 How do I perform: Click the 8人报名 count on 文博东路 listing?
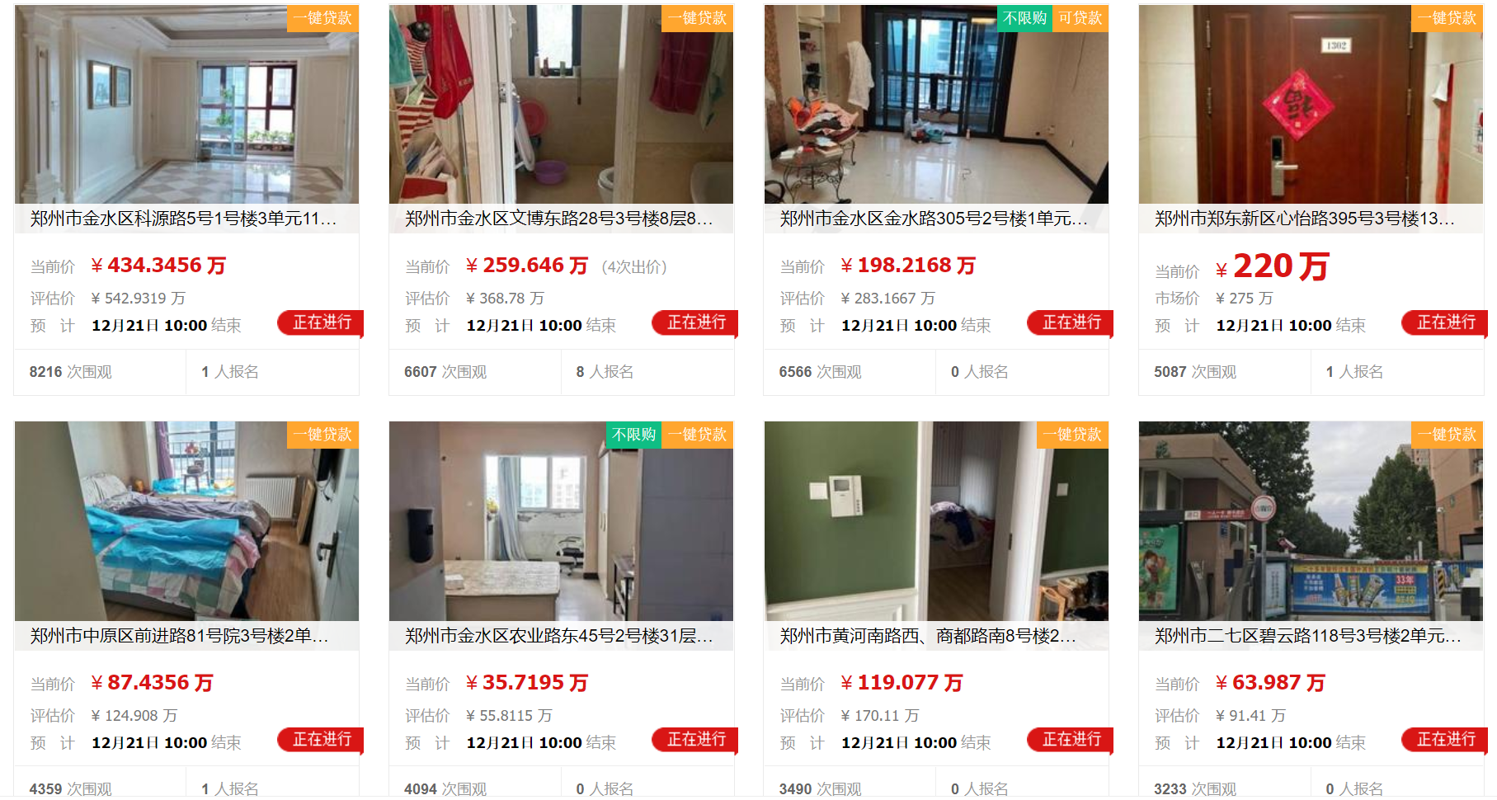tap(605, 372)
